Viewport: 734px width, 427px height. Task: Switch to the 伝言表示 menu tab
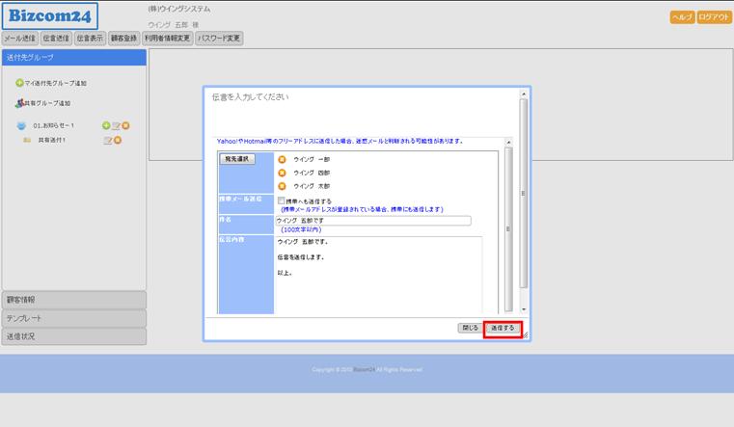90,39
